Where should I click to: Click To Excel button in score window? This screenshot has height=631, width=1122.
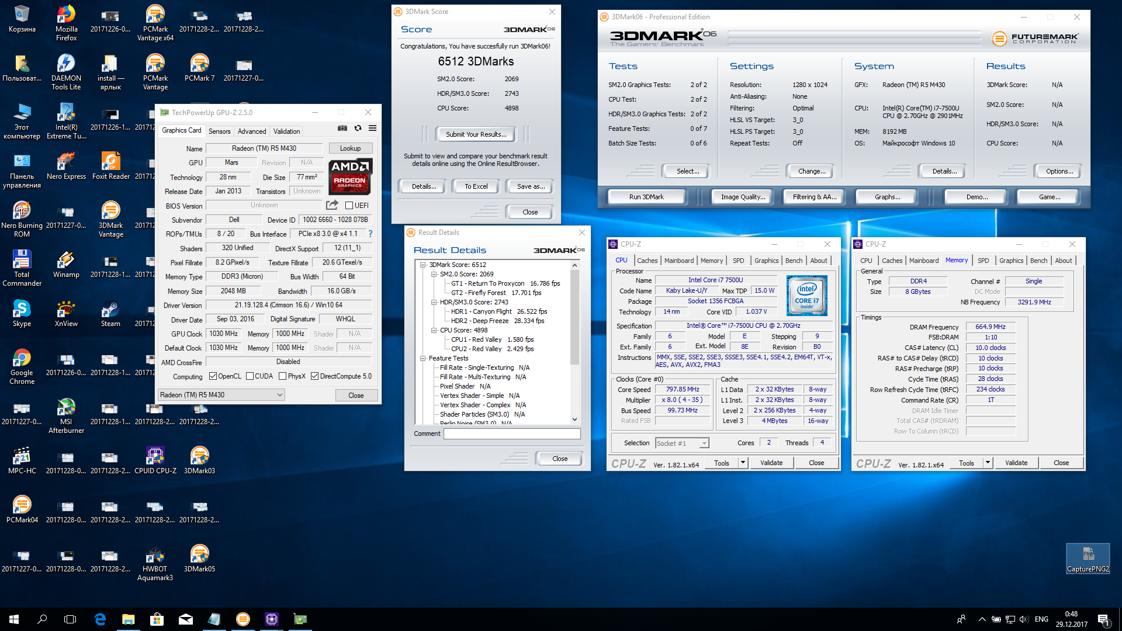(x=476, y=186)
